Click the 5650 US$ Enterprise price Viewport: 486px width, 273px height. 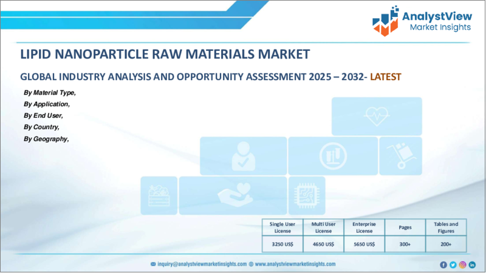pyautogui.click(x=364, y=243)
